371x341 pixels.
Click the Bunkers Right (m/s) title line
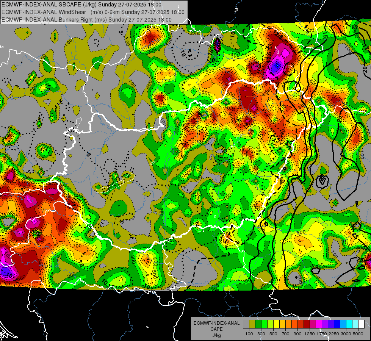(x=86, y=20)
